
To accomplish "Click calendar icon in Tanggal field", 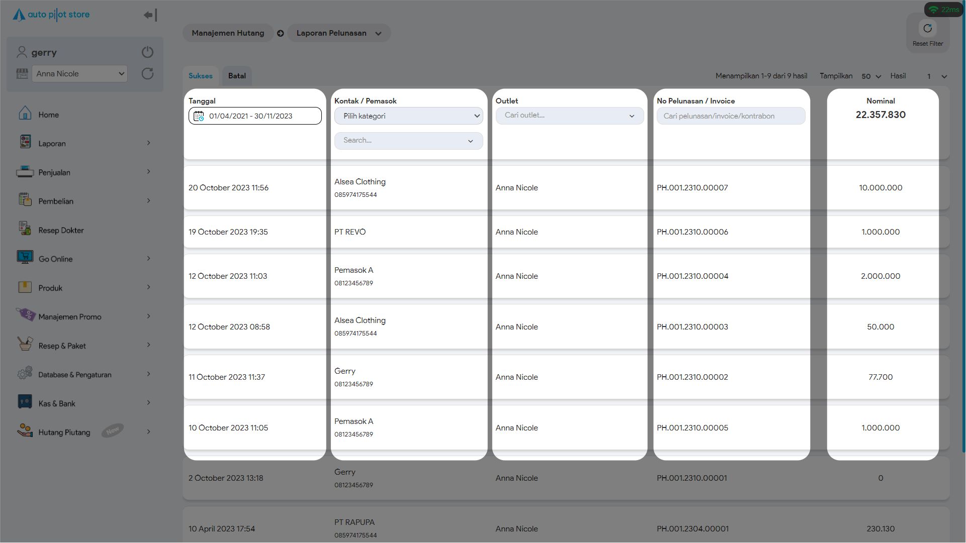I will coord(199,116).
